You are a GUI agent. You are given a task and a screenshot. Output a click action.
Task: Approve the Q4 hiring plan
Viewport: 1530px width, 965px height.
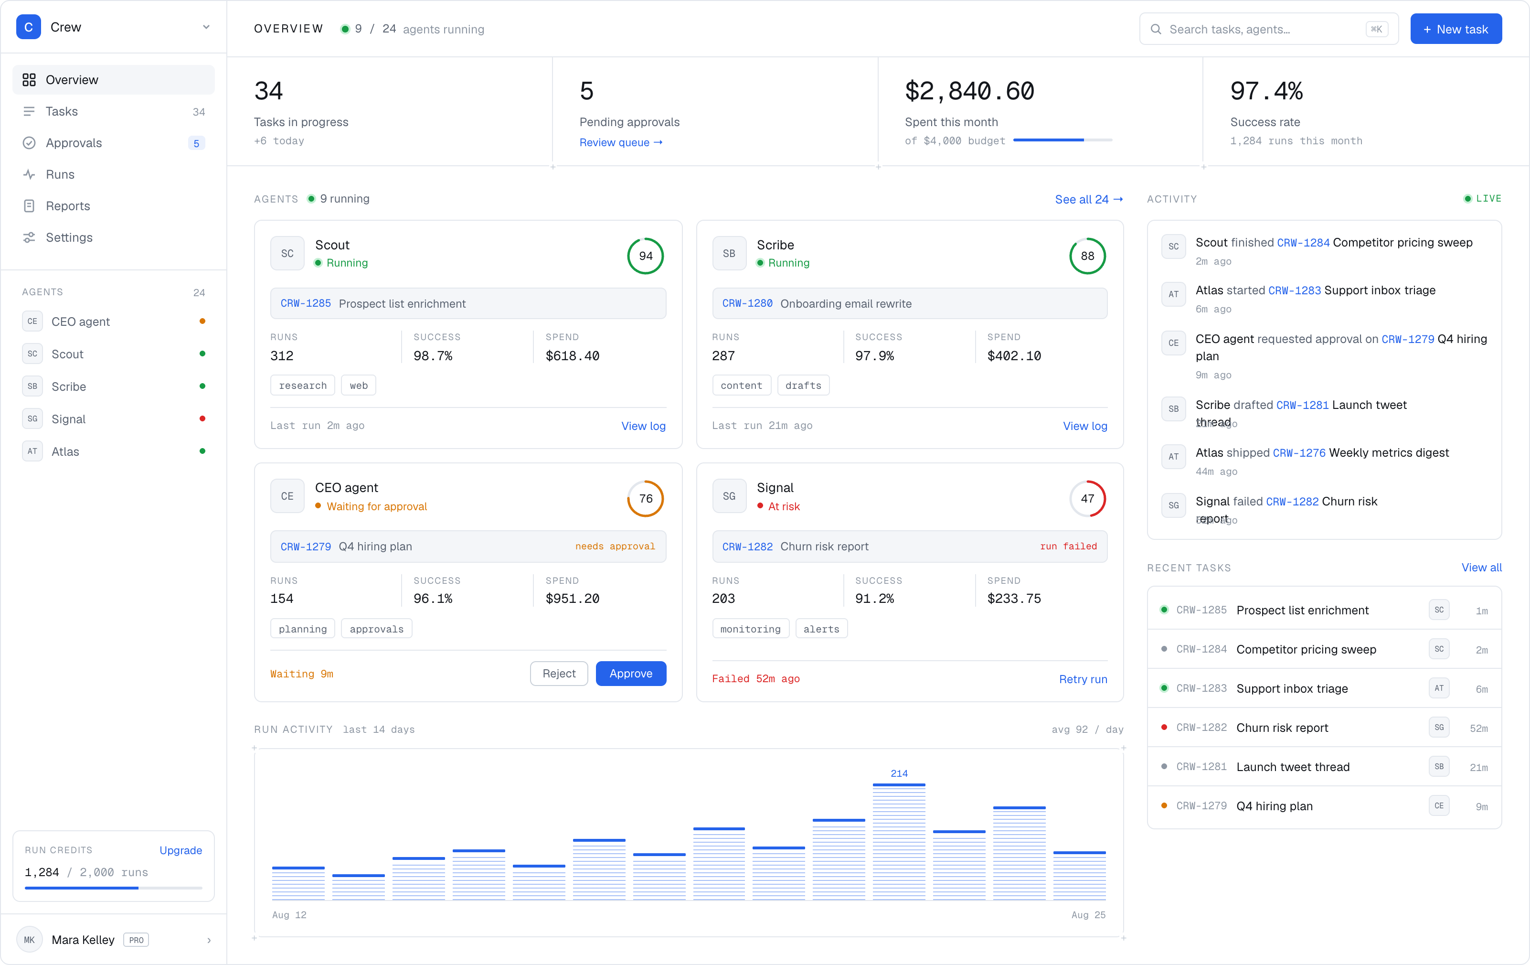630,673
